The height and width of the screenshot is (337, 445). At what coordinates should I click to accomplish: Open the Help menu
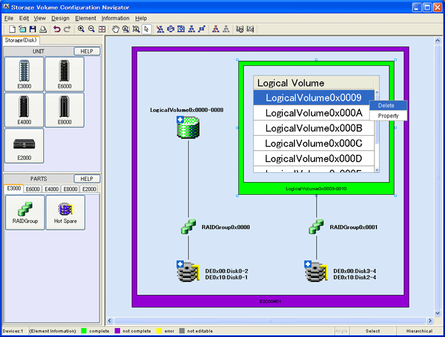140,18
